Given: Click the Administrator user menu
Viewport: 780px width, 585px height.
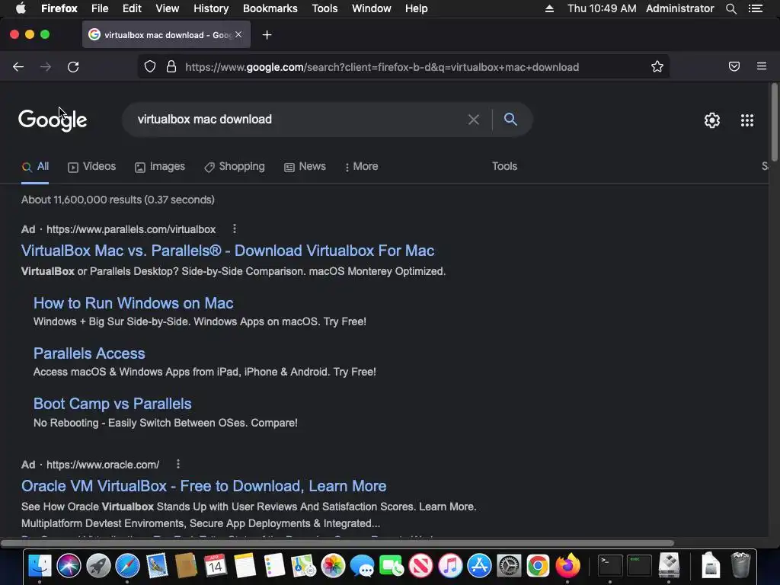Looking at the screenshot, I should (x=679, y=8).
